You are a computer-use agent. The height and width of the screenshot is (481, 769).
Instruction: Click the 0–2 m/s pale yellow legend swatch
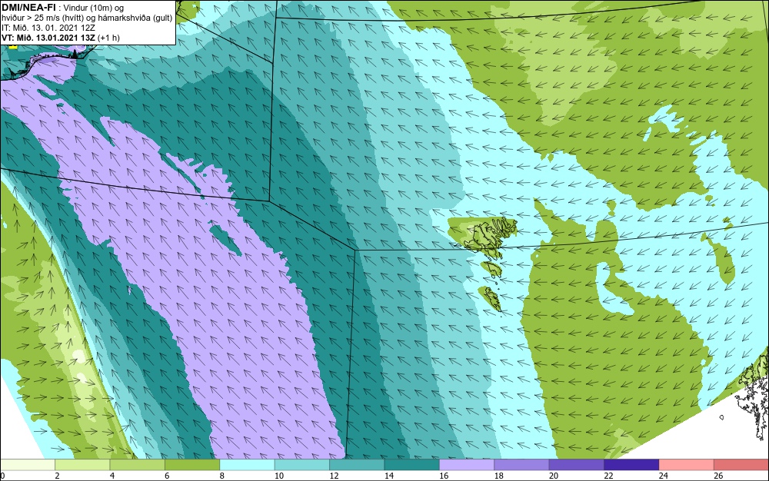click(28, 465)
